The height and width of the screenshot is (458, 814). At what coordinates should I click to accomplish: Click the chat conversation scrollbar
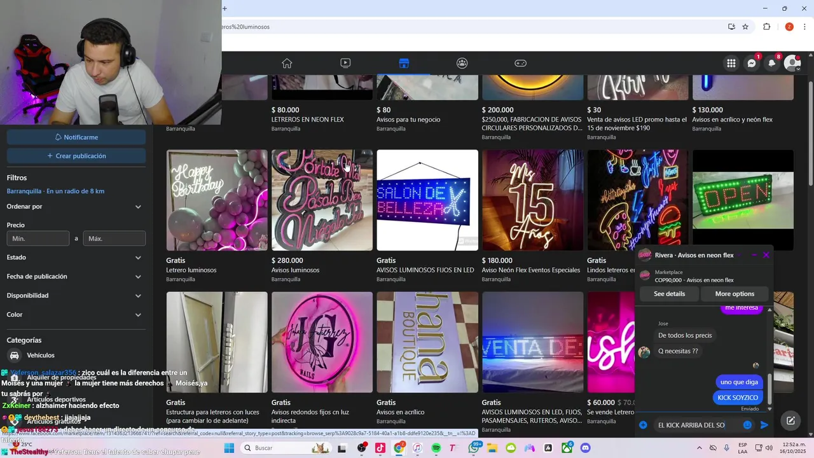769,388
